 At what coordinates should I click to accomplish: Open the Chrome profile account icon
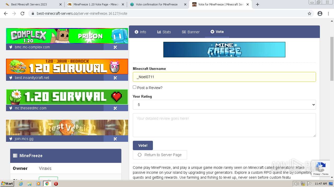[320, 14]
